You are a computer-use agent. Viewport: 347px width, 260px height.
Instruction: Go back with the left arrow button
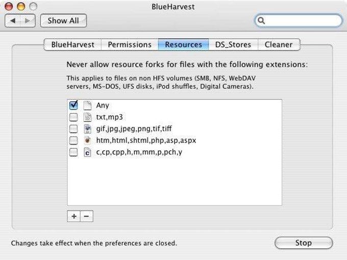click(x=13, y=20)
